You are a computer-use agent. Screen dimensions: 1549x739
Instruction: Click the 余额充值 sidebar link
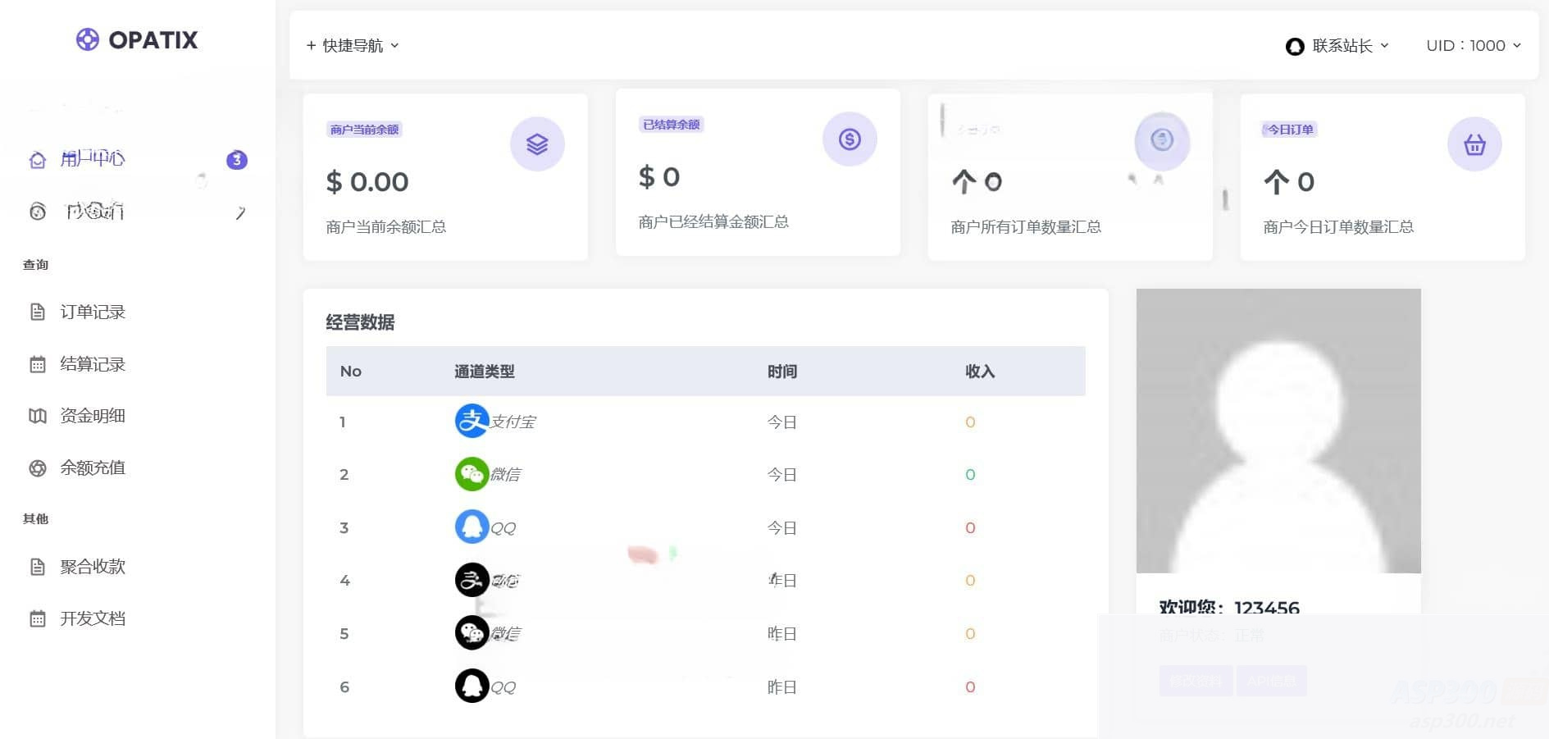click(x=92, y=468)
